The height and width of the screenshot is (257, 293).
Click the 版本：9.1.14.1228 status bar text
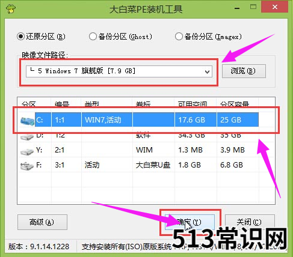[39, 246]
